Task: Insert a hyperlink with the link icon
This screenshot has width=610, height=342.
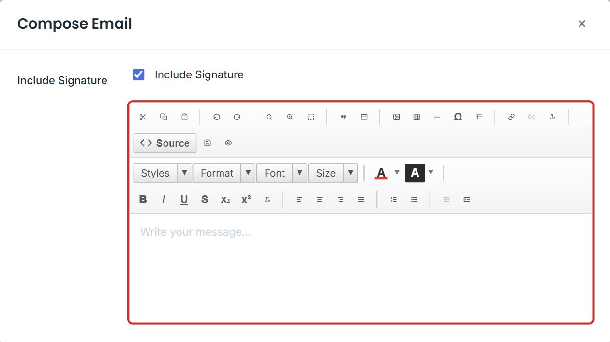Action: pos(511,117)
